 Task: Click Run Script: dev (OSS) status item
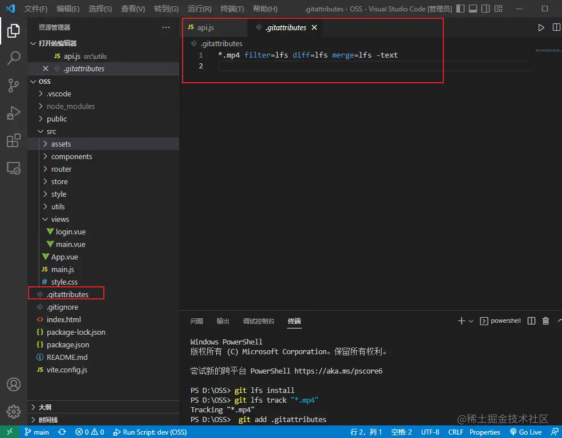(150, 432)
